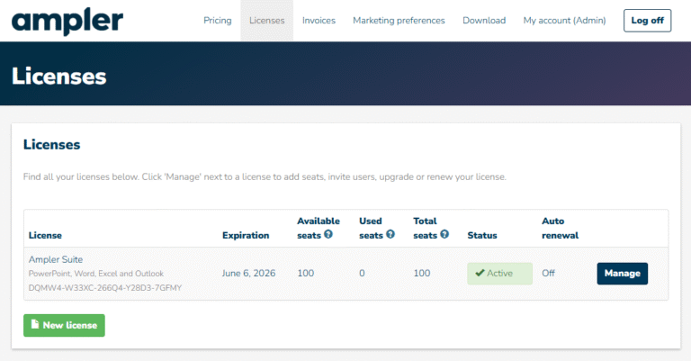This screenshot has height=361, width=691.
Task: Manage the Ampler Suite license
Action: pos(623,274)
